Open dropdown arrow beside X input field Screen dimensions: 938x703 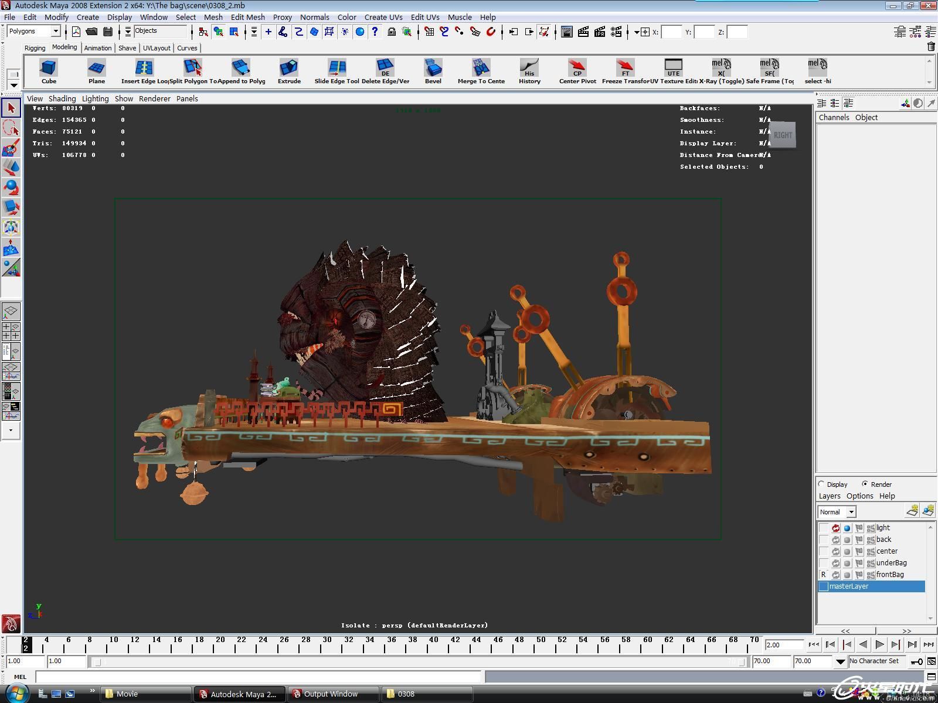coord(637,32)
